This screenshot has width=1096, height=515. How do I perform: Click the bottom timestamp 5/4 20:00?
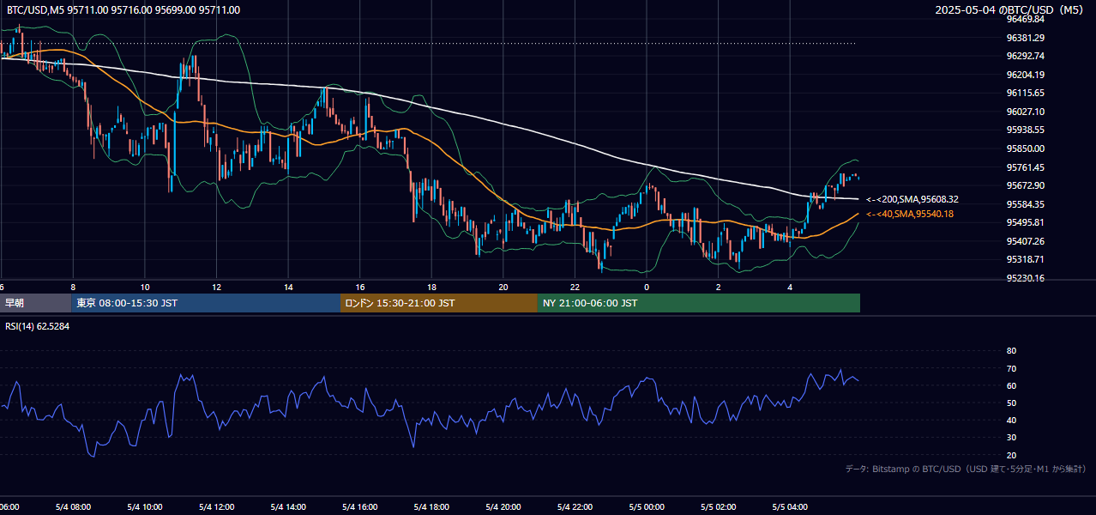(503, 507)
